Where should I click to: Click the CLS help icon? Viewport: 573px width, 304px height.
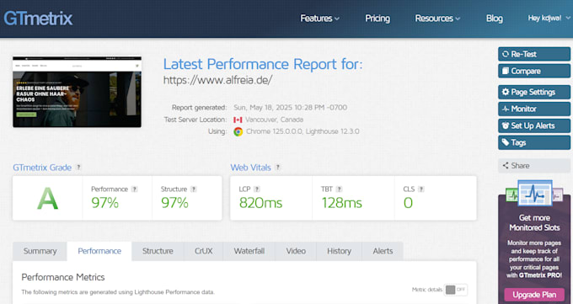(x=421, y=189)
